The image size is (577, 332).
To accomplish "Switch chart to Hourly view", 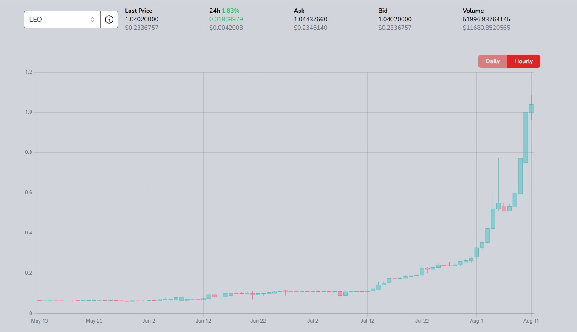I will (523, 61).
